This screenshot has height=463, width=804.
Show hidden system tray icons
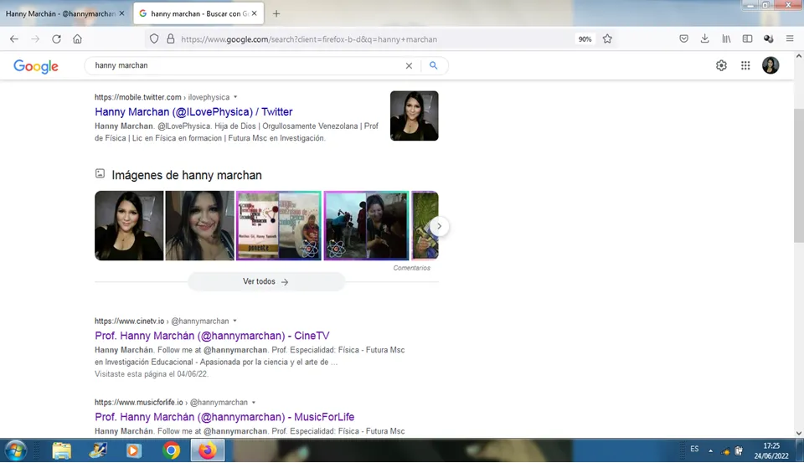[711, 450]
